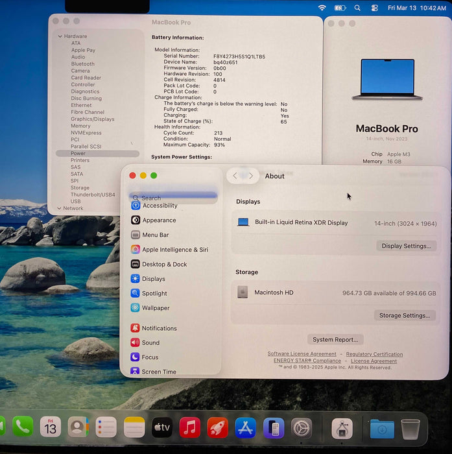Open Phone app in the Dock

(x=23, y=427)
